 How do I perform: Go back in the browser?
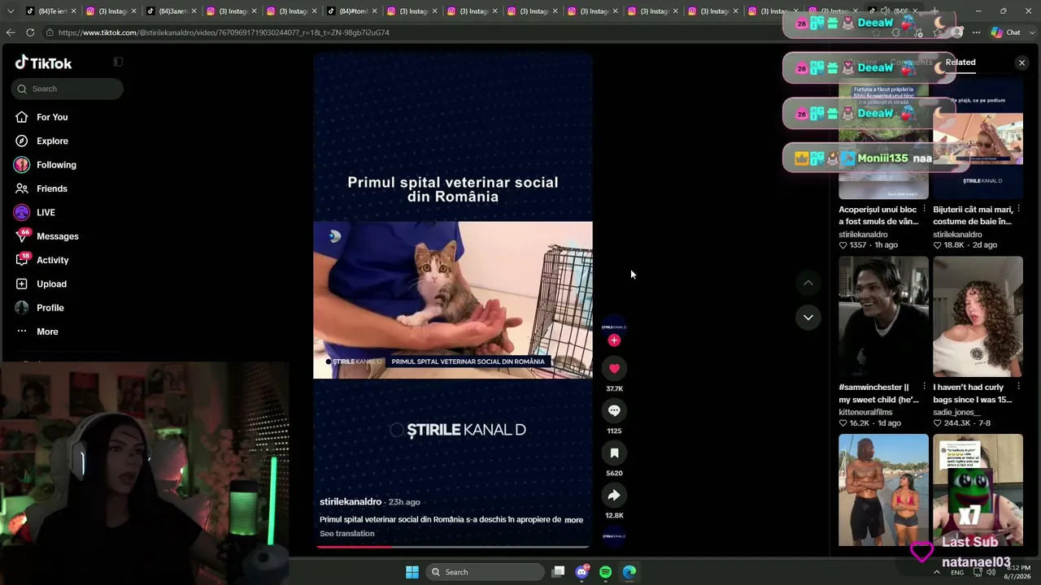point(10,32)
